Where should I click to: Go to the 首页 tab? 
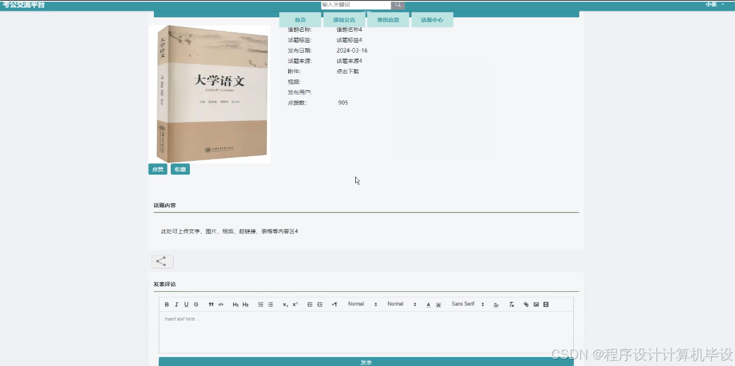coord(300,20)
